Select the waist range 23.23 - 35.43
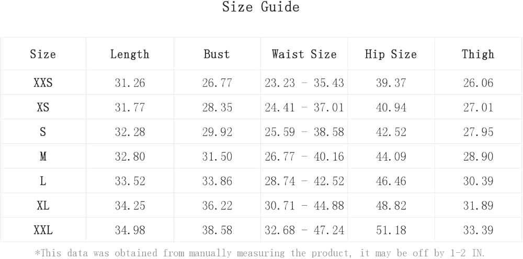The image size is (523, 259). (x=304, y=83)
